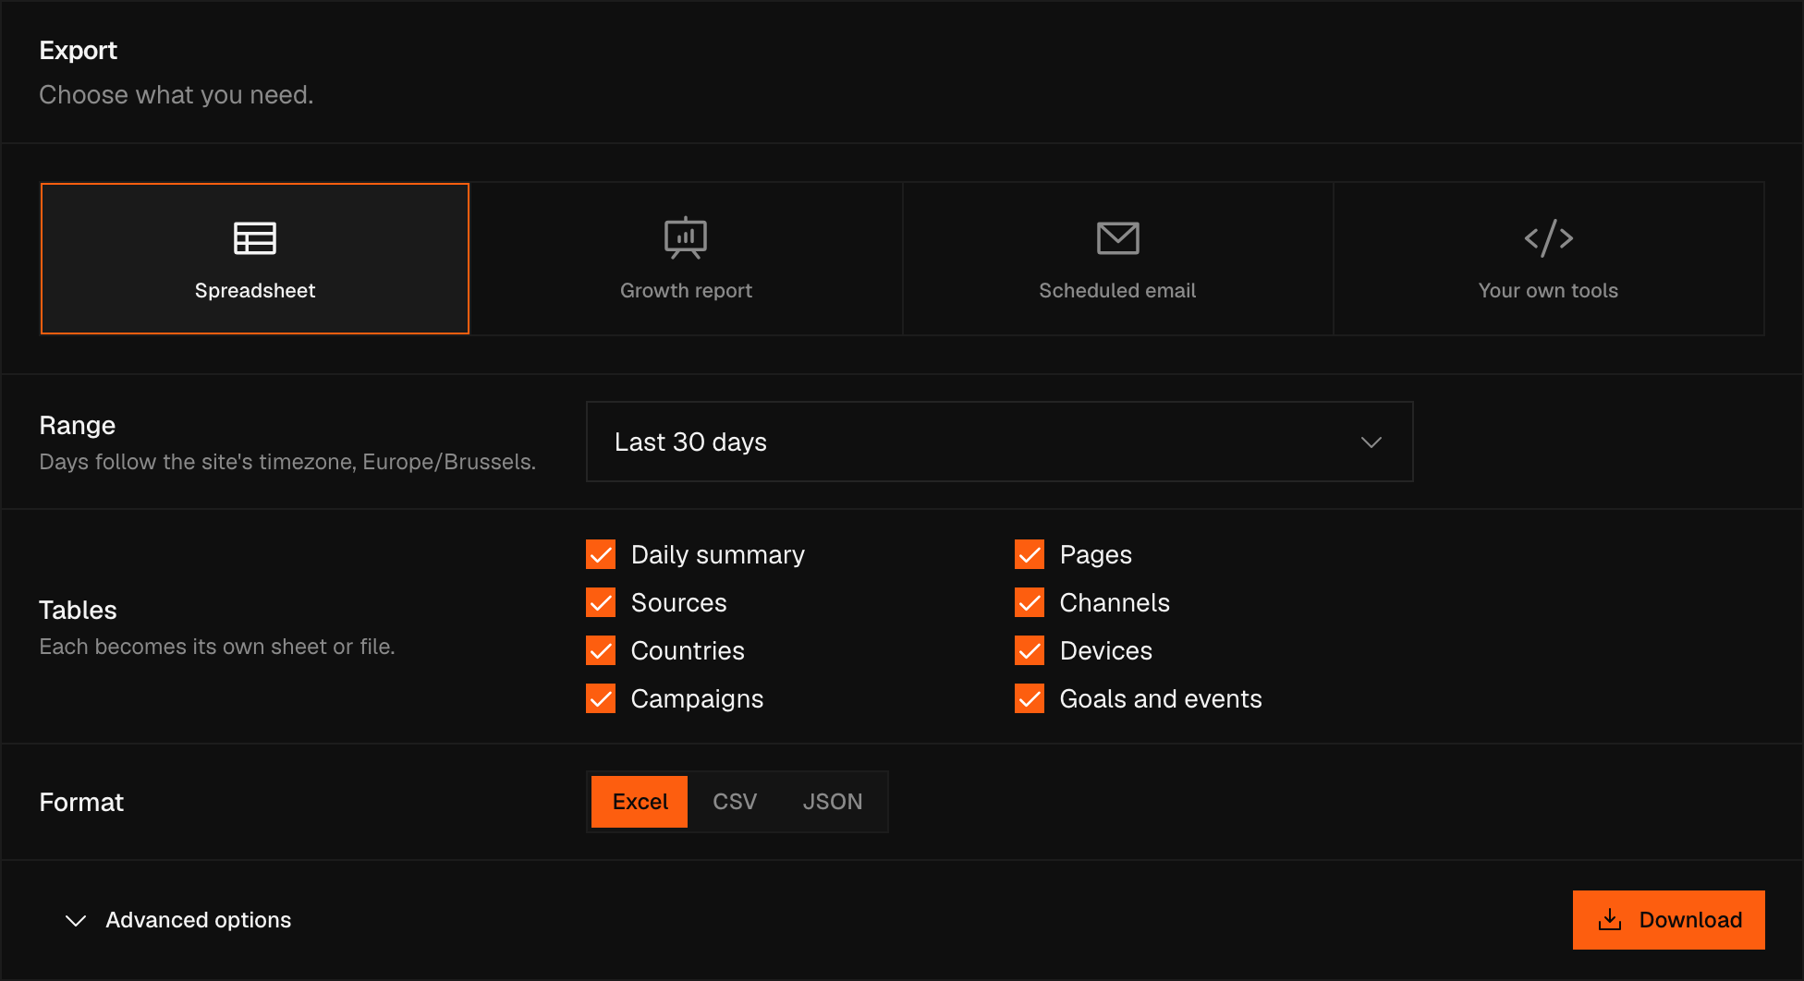Toggle the Channels checkbox
The width and height of the screenshot is (1804, 981).
pyautogui.click(x=1030, y=602)
